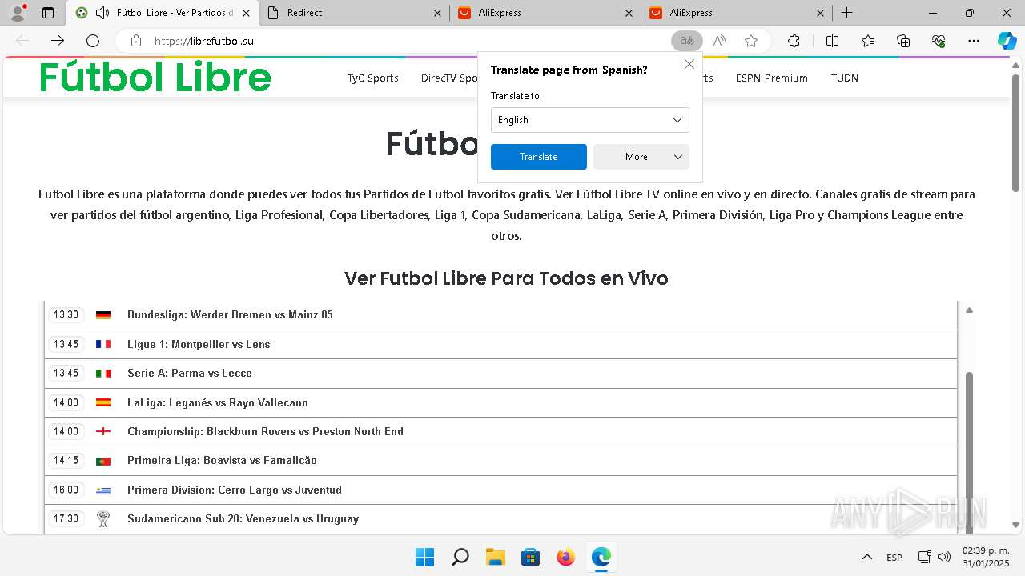Image resolution: width=1025 pixels, height=576 pixels.
Task: Open the Windows Start menu
Action: click(x=424, y=557)
